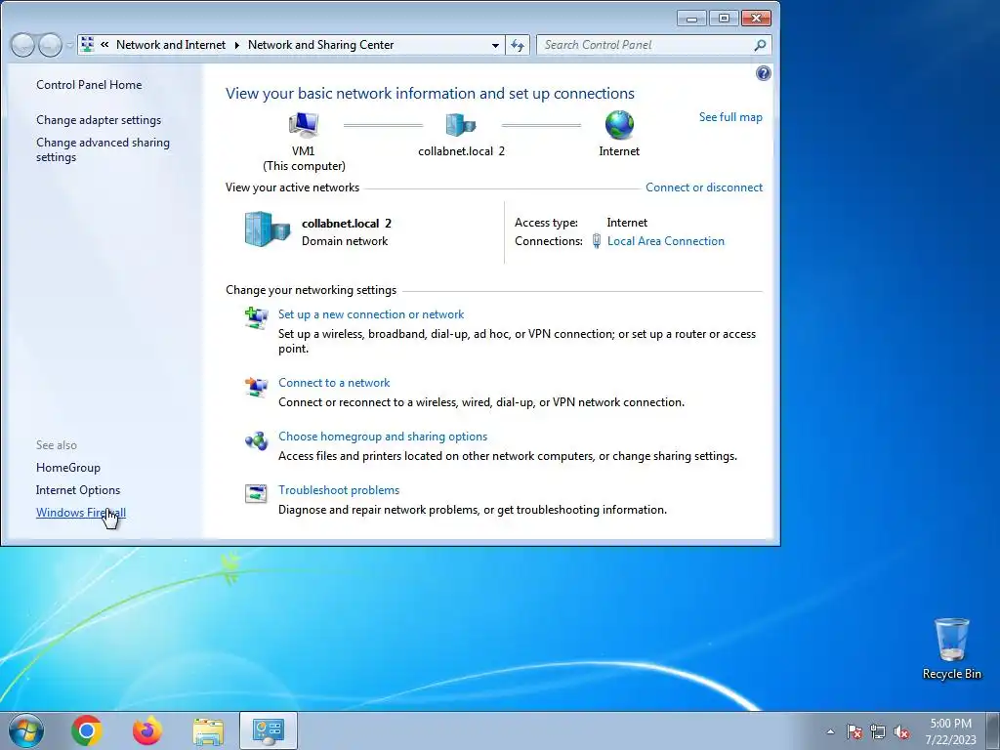Open Windows Explorer from the taskbar
The image size is (1000, 750).
(x=208, y=730)
